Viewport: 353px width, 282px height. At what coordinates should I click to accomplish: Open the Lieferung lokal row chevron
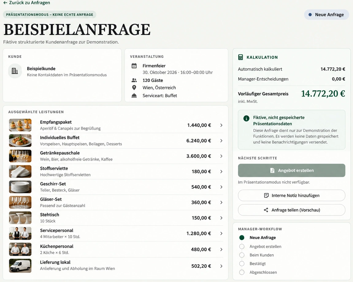pos(221,266)
